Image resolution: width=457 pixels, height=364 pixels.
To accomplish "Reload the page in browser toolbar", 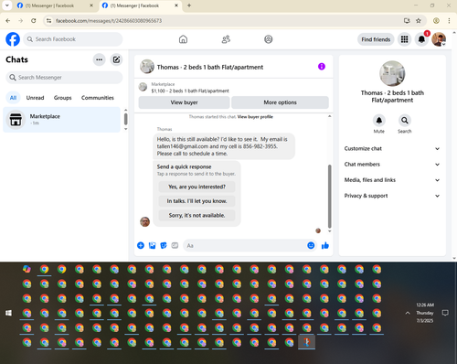I will (34, 21).
